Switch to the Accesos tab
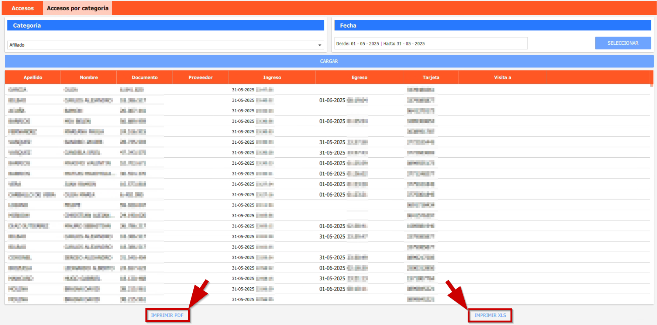This screenshot has height=325, width=657. click(x=23, y=8)
